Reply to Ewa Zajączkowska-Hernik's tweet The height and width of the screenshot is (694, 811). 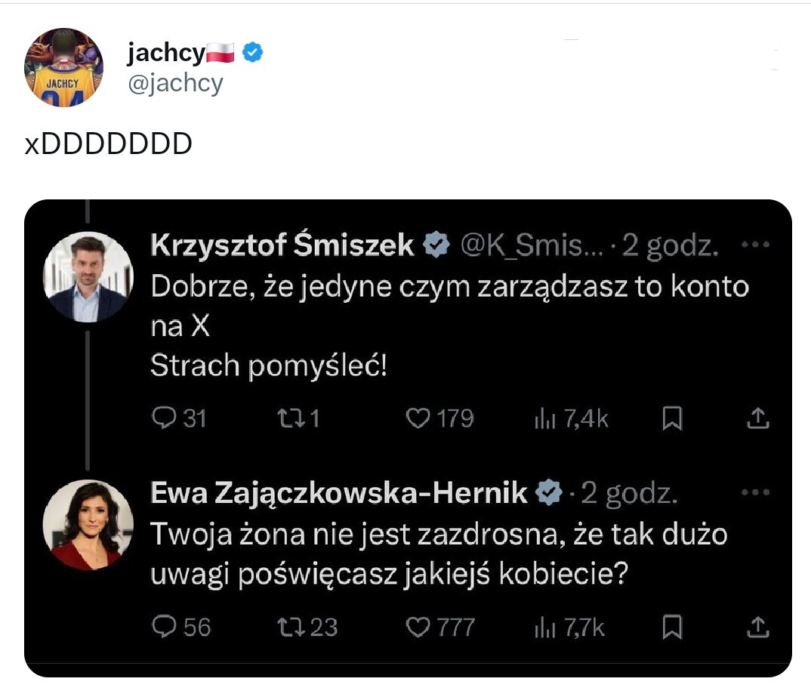point(164,626)
